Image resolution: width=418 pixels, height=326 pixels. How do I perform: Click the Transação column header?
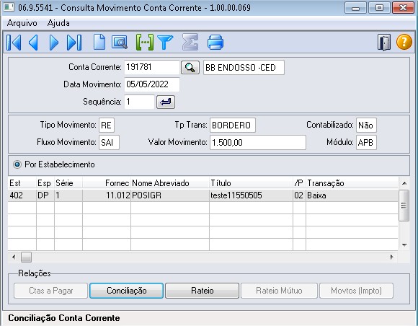tap(352, 183)
